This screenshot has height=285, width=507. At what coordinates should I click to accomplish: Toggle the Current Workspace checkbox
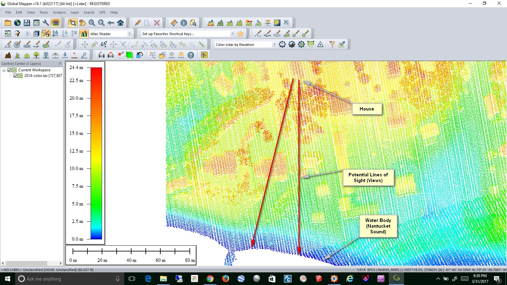pyautogui.click(x=10, y=70)
